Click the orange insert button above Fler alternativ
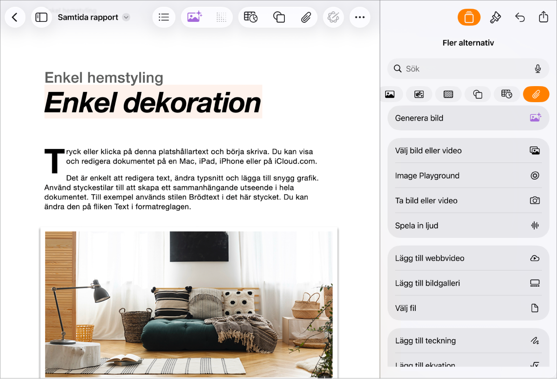This screenshot has width=557, height=379. [469, 17]
